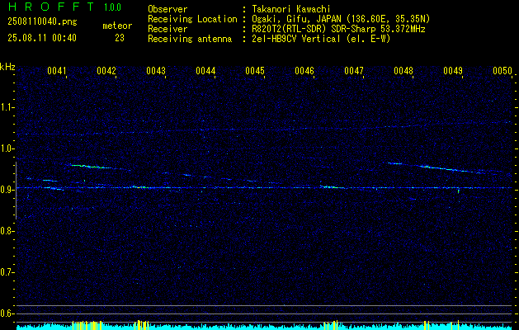
Task: Click the grey vertical range bar near 0.9 kHz
Action: [x=16, y=191]
